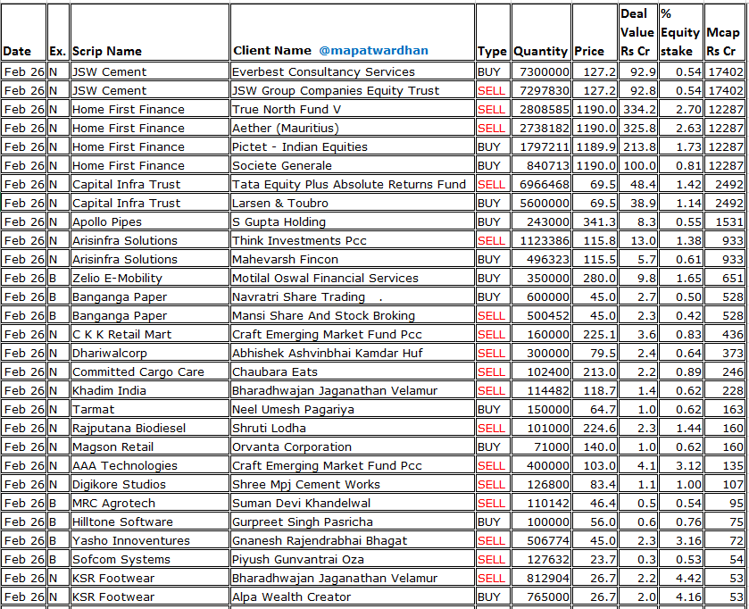Select the 'Mcap Rs Cr' column header
The height and width of the screenshot is (609, 749).
[724, 32]
